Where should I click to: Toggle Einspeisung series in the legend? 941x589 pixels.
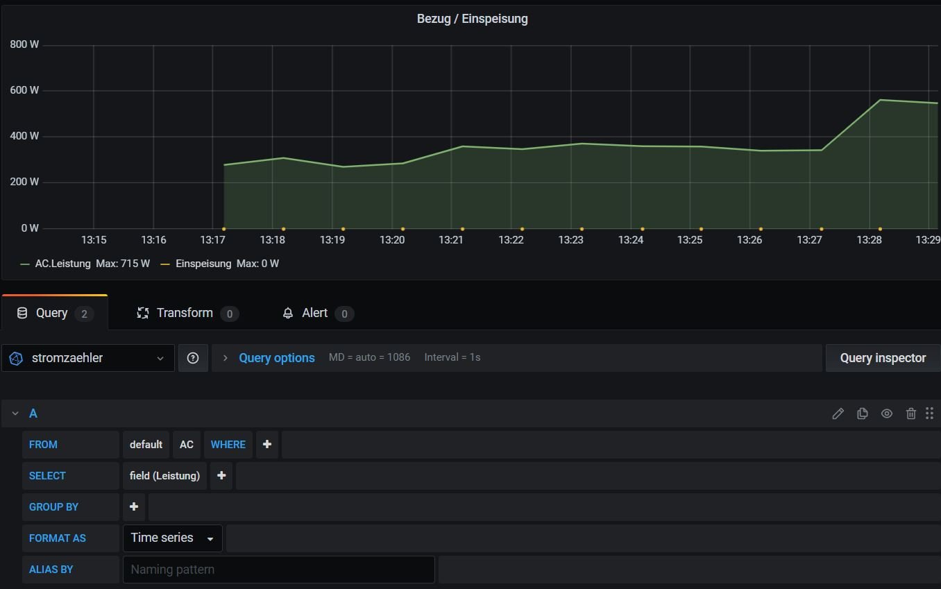pyautogui.click(x=203, y=264)
